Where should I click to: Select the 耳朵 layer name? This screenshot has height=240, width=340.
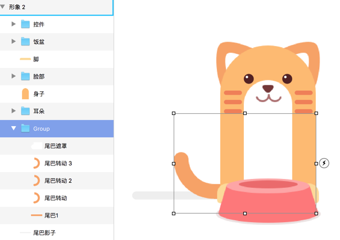[x=39, y=111]
